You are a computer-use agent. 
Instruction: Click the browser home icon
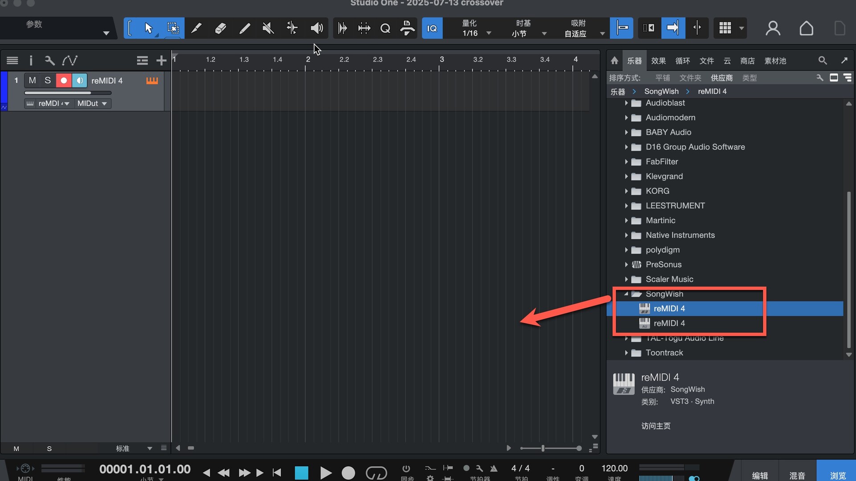click(x=614, y=60)
